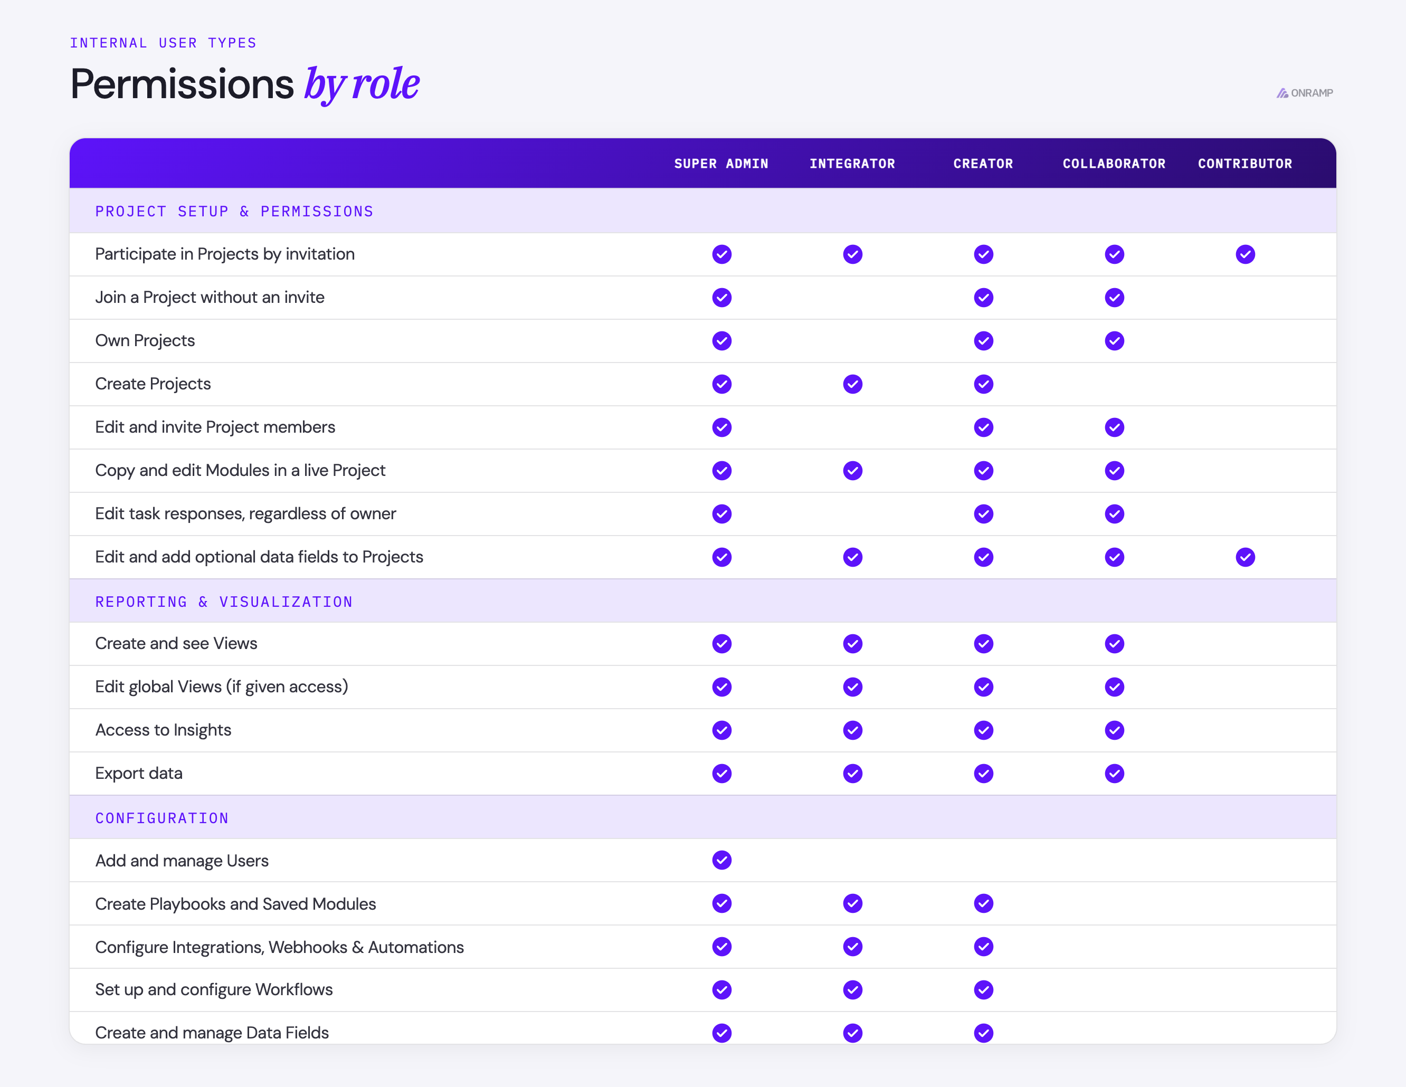
Task: Click Creator checkmark for Edit task responses
Action: [983, 513]
